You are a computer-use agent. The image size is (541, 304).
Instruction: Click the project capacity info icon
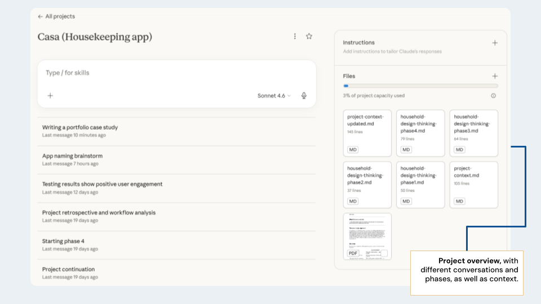(x=494, y=96)
